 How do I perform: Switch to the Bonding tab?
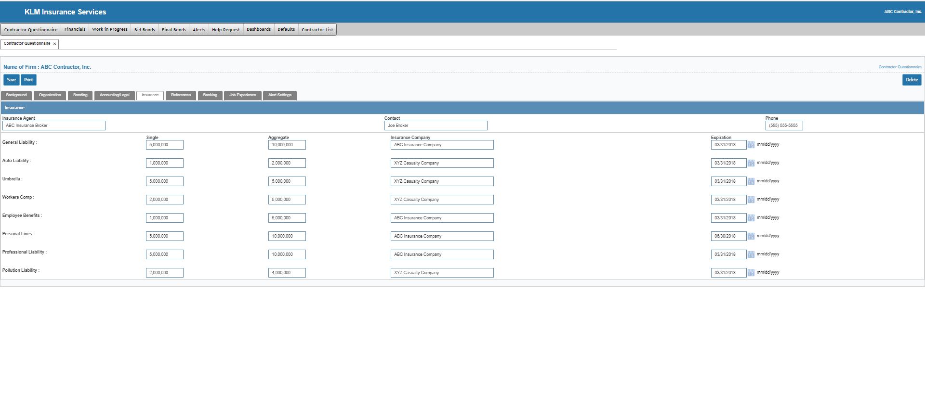coord(80,95)
